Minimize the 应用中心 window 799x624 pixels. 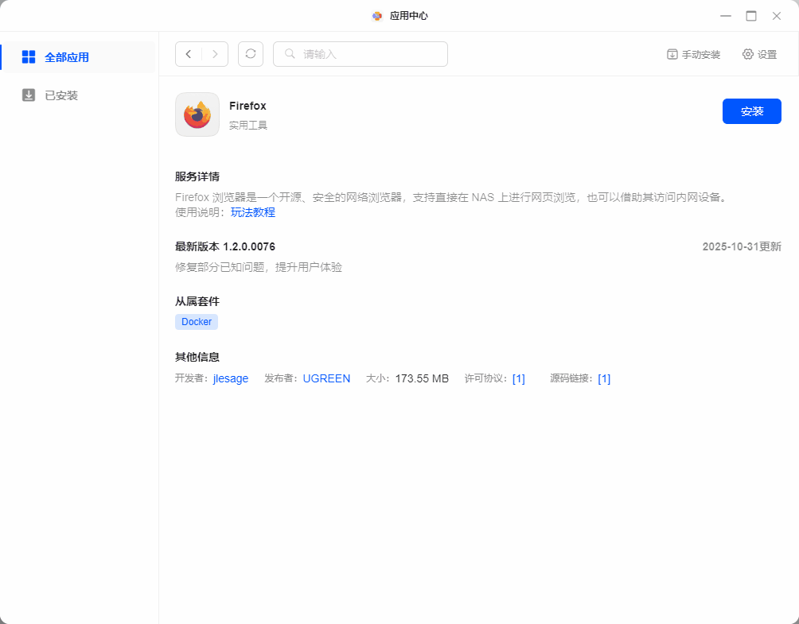pos(726,16)
